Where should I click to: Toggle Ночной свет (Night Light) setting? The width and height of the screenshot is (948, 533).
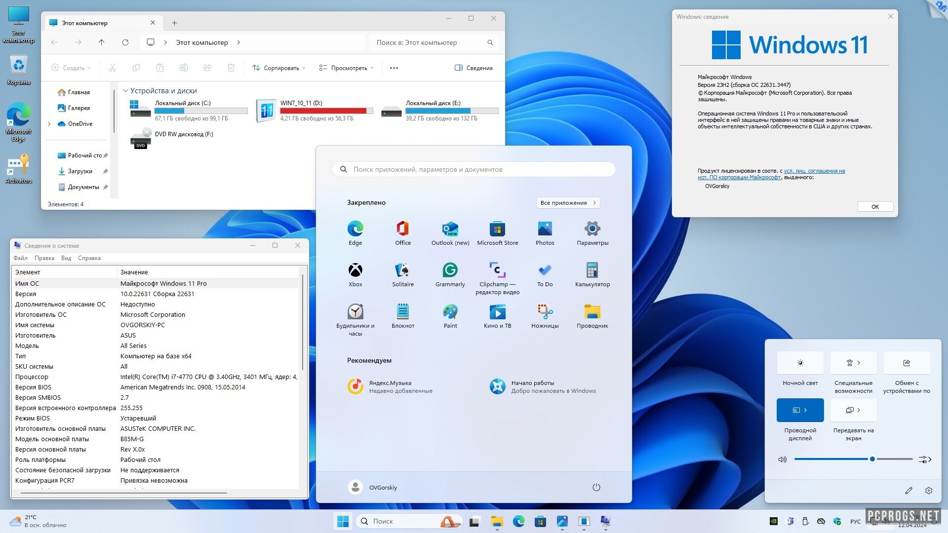(799, 363)
